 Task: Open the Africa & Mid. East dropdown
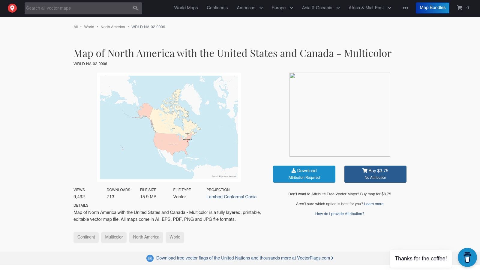pyautogui.click(x=370, y=8)
